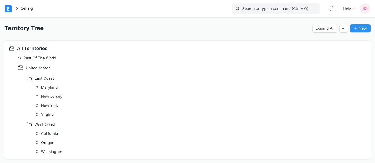Collapse the United States territory node
375x163 pixels.
pos(38,68)
